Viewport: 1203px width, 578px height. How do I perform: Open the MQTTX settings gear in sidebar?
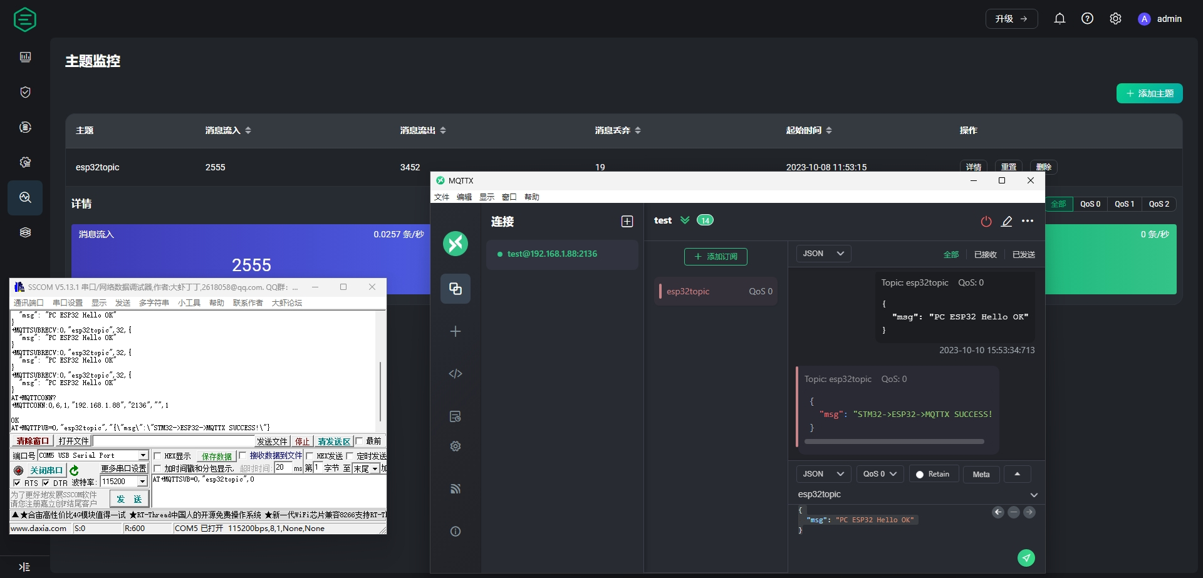point(456,446)
